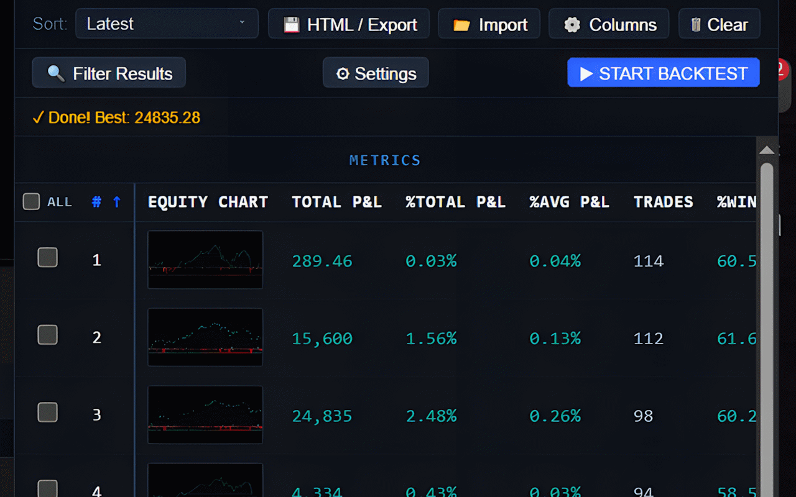Image resolution: width=796 pixels, height=497 pixels.
Task: Click the folder icon on Import
Action: [x=461, y=25]
